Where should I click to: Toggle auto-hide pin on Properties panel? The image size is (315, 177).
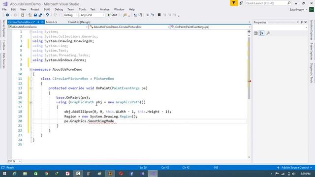(x=302, y=22)
